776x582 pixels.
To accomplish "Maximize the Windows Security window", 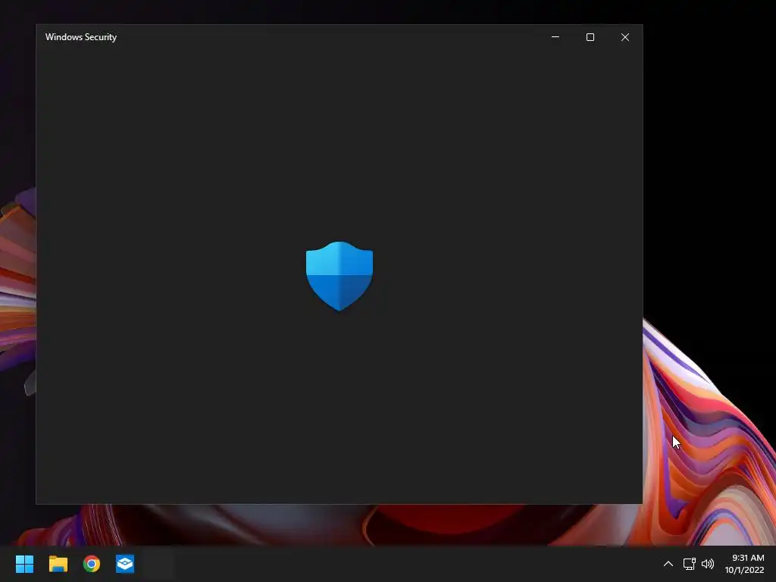I will 590,37.
